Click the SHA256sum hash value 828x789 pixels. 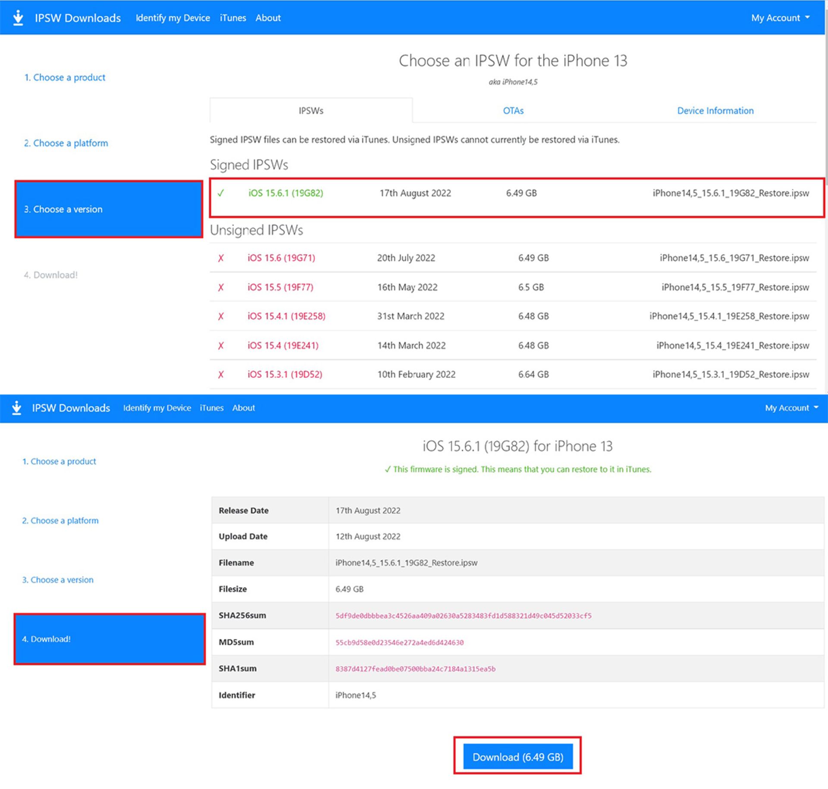[463, 616]
